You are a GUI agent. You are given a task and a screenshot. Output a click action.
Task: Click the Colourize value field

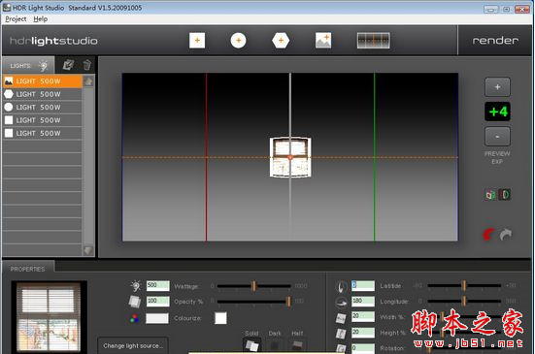click(x=157, y=318)
